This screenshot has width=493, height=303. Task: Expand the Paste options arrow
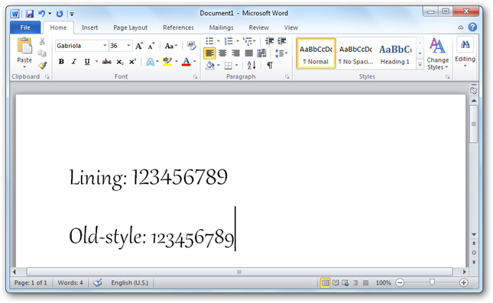(24, 67)
